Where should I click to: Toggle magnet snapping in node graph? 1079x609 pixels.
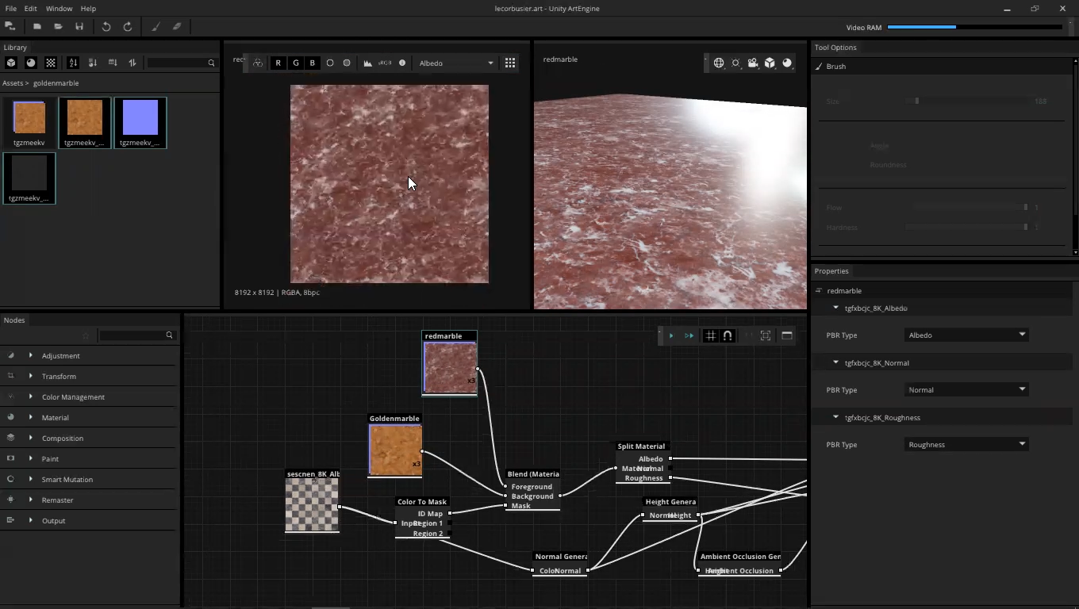[x=728, y=335]
